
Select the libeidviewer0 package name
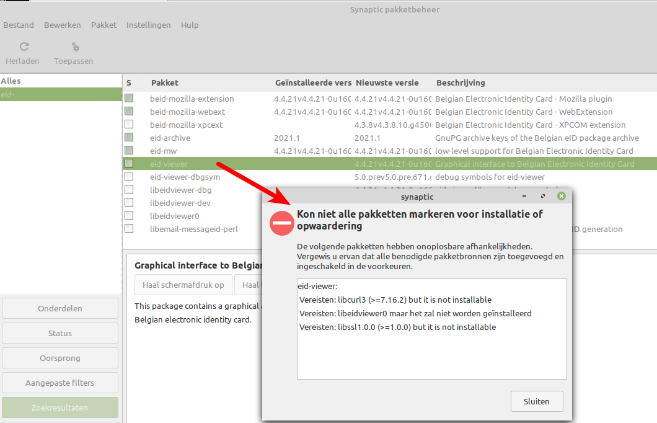[x=174, y=216]
